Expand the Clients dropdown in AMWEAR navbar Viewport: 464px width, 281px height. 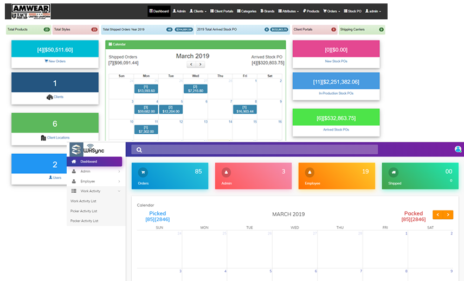pyautogui.click(x=198, y=11)
